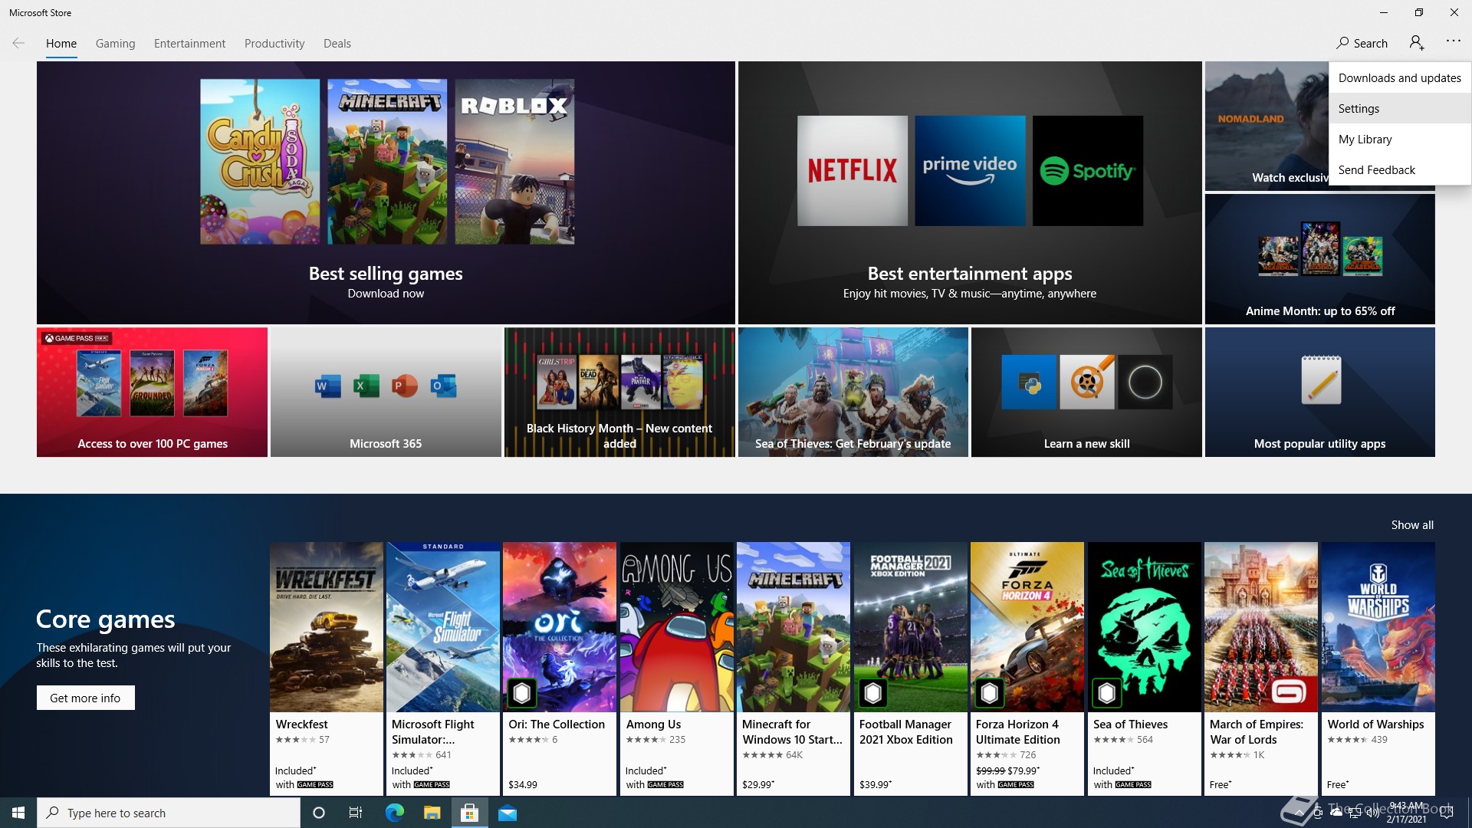Viewport: 1472px width, 828px height.
Task: Switch to the Home tab
Action: coord(61,44)
